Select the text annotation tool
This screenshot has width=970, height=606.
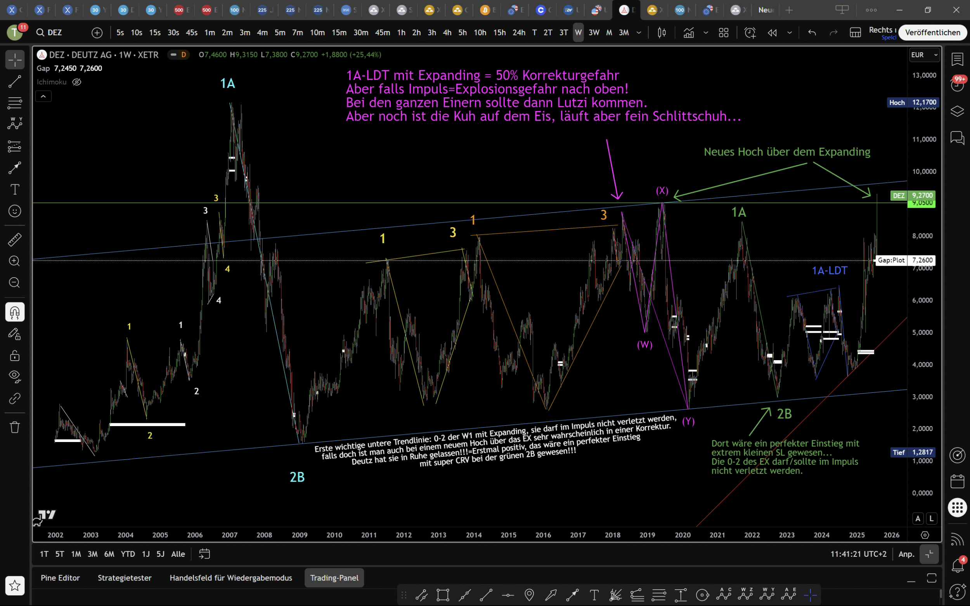pyautogui.click(x=15, y=189)
